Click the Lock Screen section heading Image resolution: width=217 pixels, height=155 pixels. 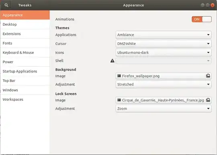66,94
